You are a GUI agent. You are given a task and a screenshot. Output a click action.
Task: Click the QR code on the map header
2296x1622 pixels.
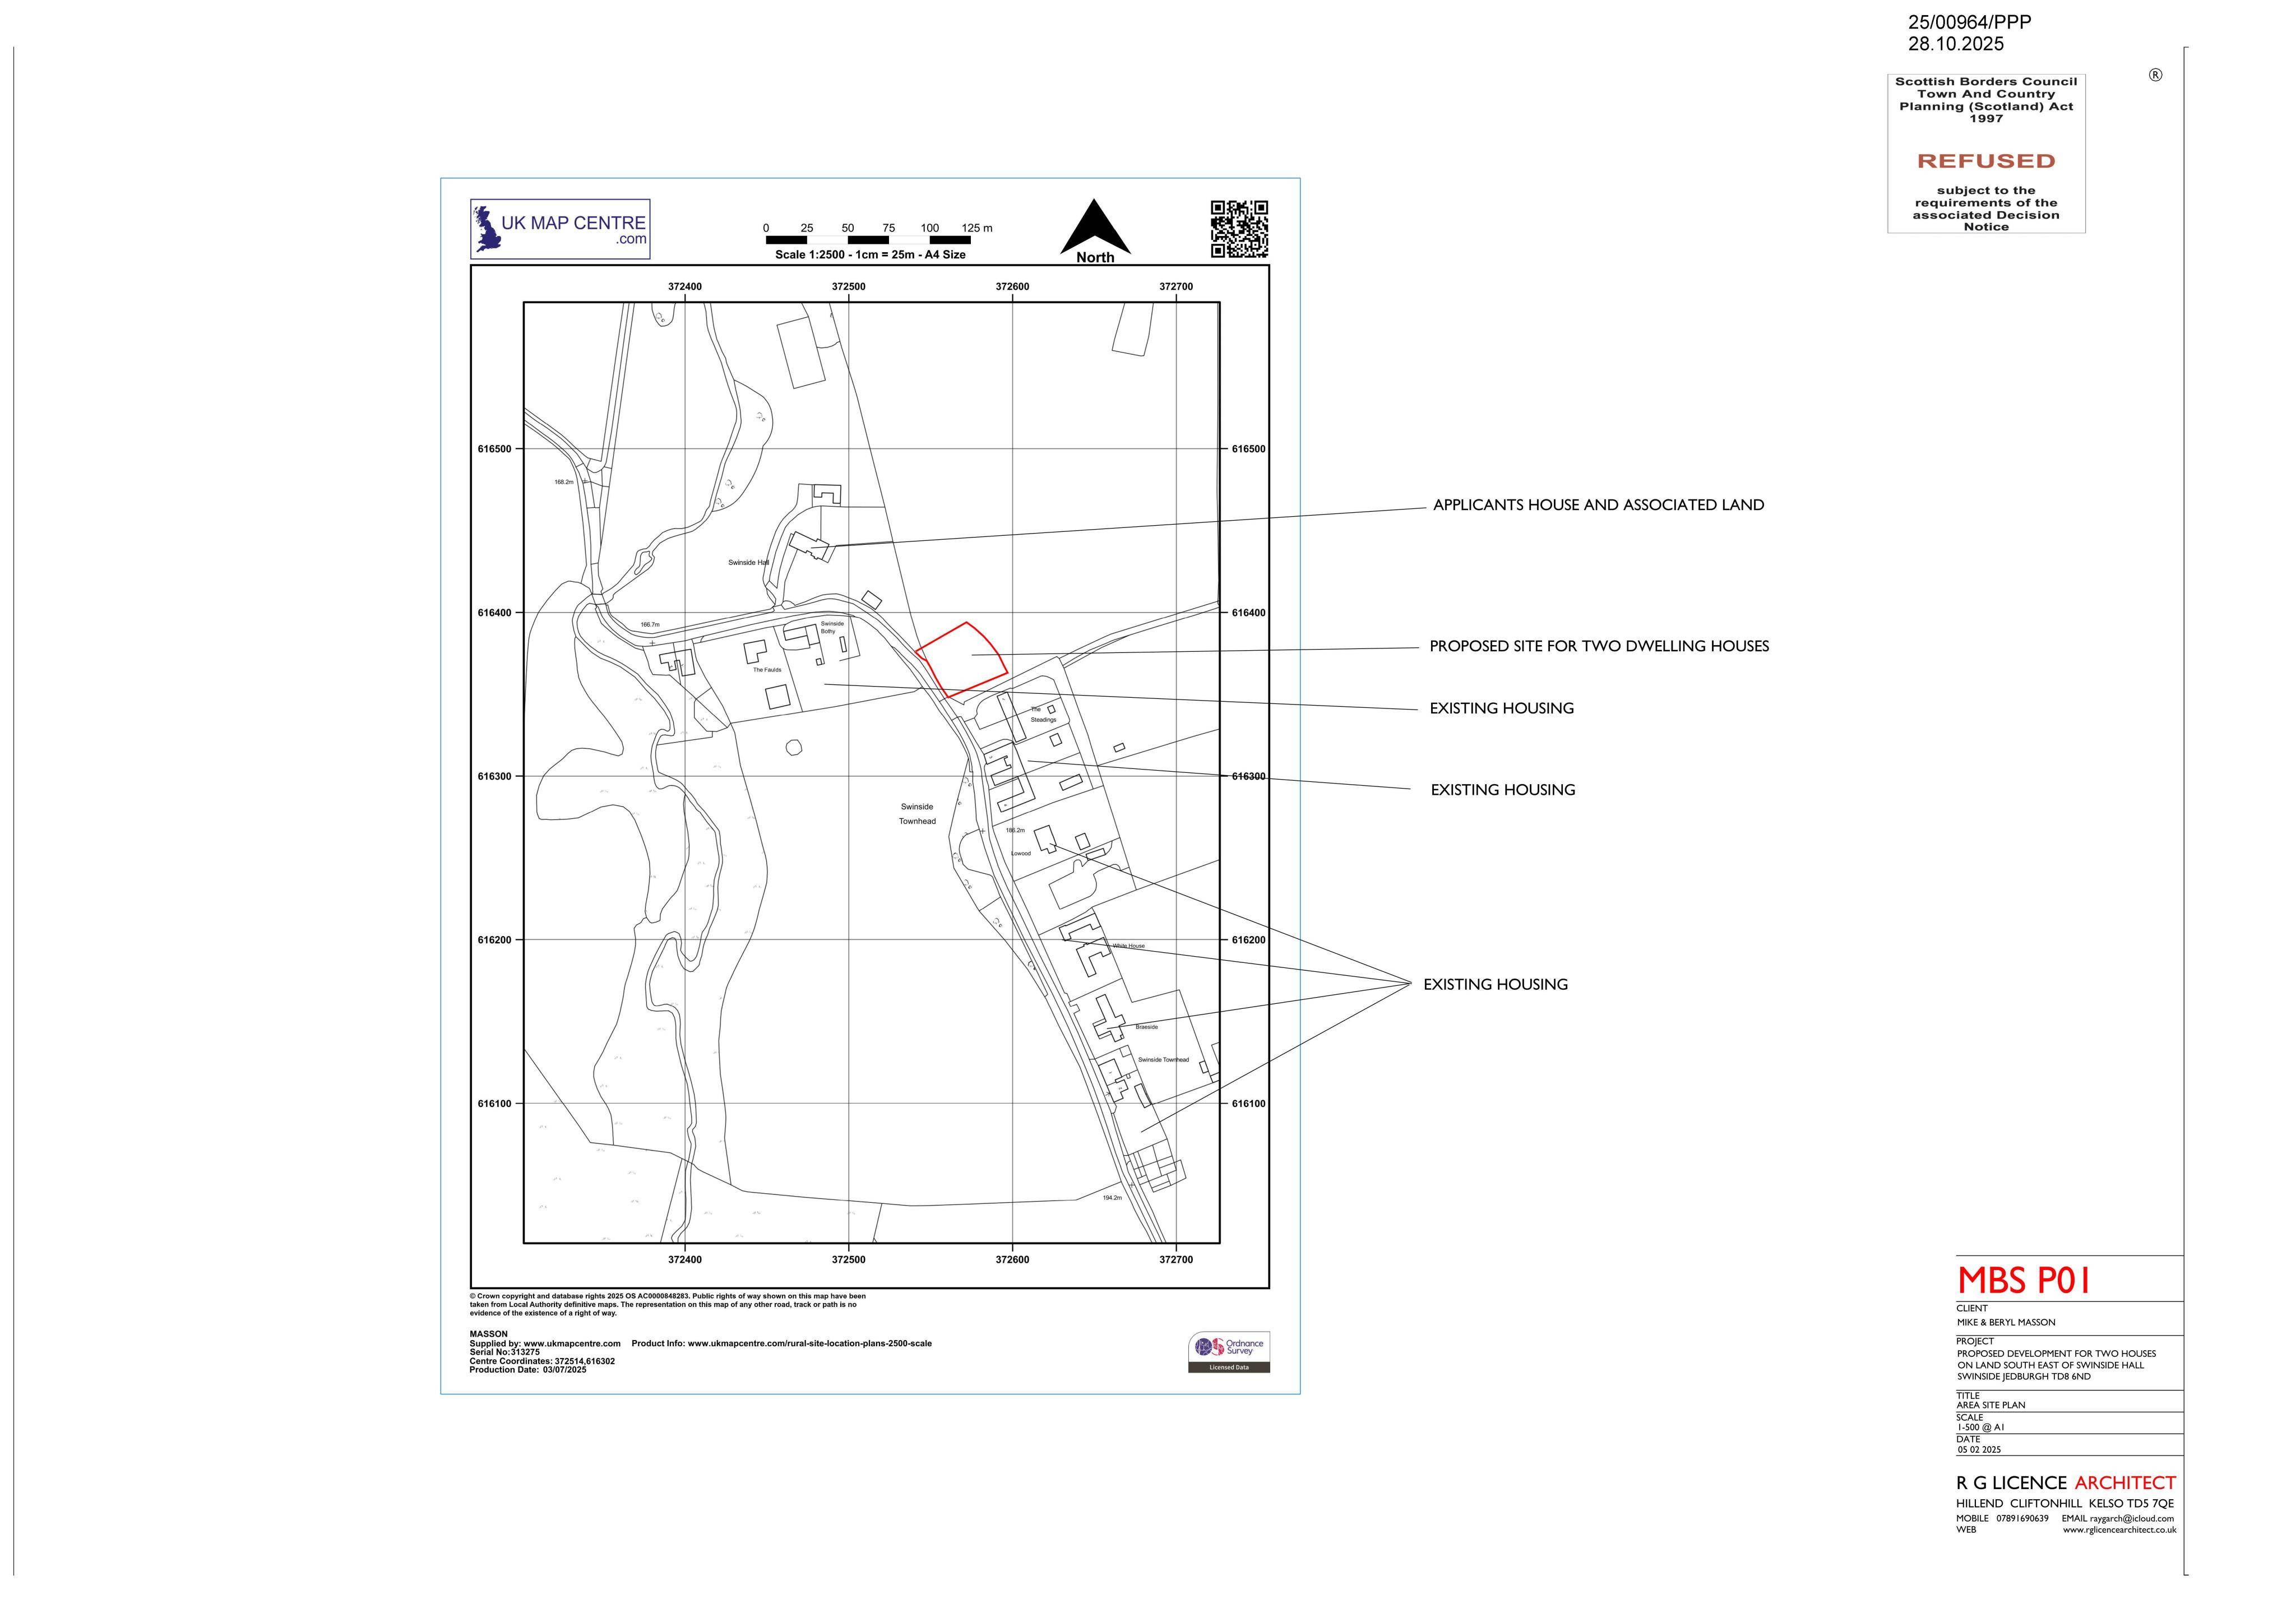1239,229
